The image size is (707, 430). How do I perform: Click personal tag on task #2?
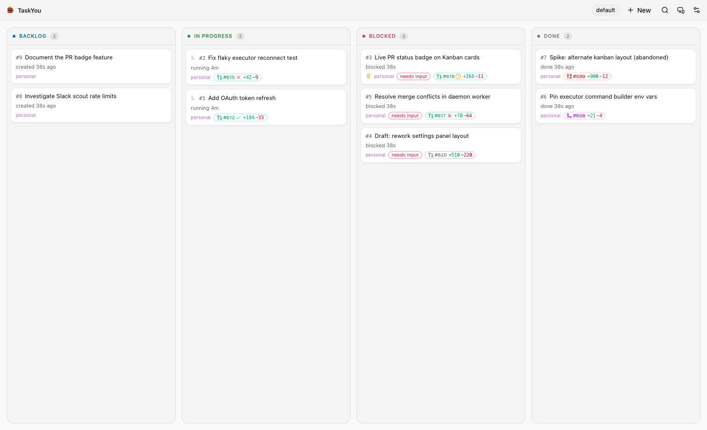[x=201, y=78]
